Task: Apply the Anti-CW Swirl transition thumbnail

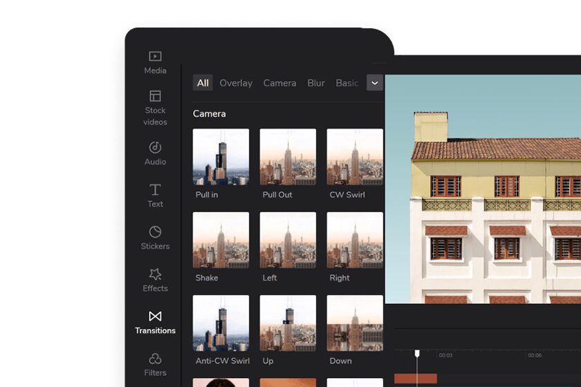Action: [221, 323]
